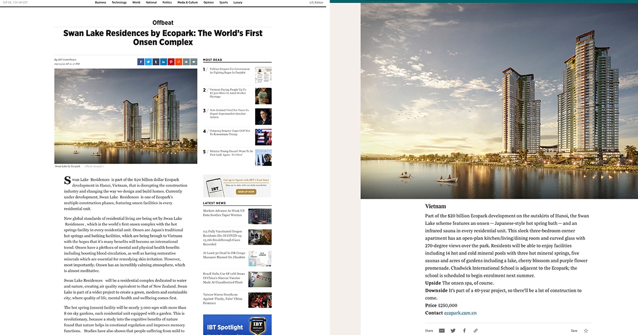This screenshot has width=638, height=335.
Task: Click the Swan Lake towers article image
Action: [125, 116]
